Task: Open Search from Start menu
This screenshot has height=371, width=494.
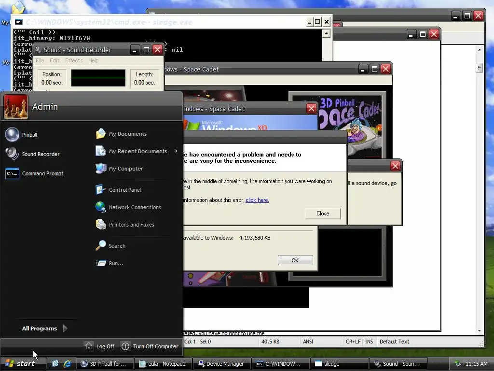Action: click(110, 245)
